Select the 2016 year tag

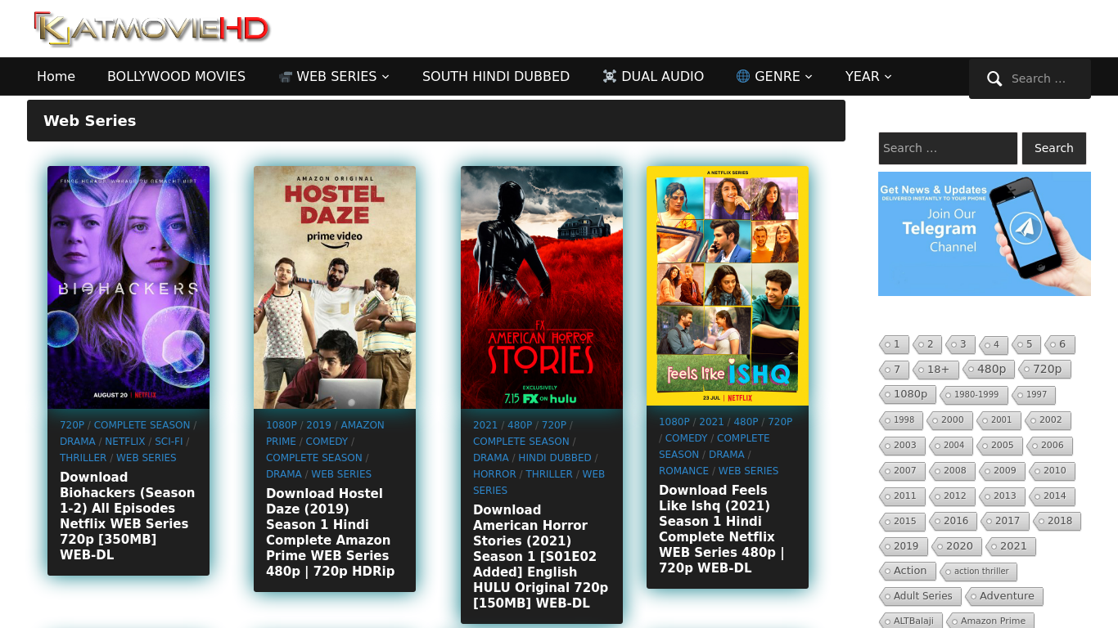[x=953, y=522]
